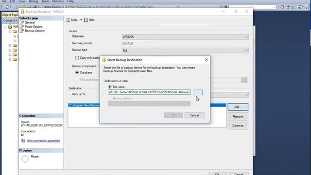Click the connection properties icon beside the link
Viewport: 311px width, 175px height.
[23, 140]
